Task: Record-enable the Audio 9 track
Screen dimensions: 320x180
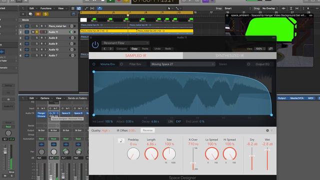Action: [x=41, y=43]
